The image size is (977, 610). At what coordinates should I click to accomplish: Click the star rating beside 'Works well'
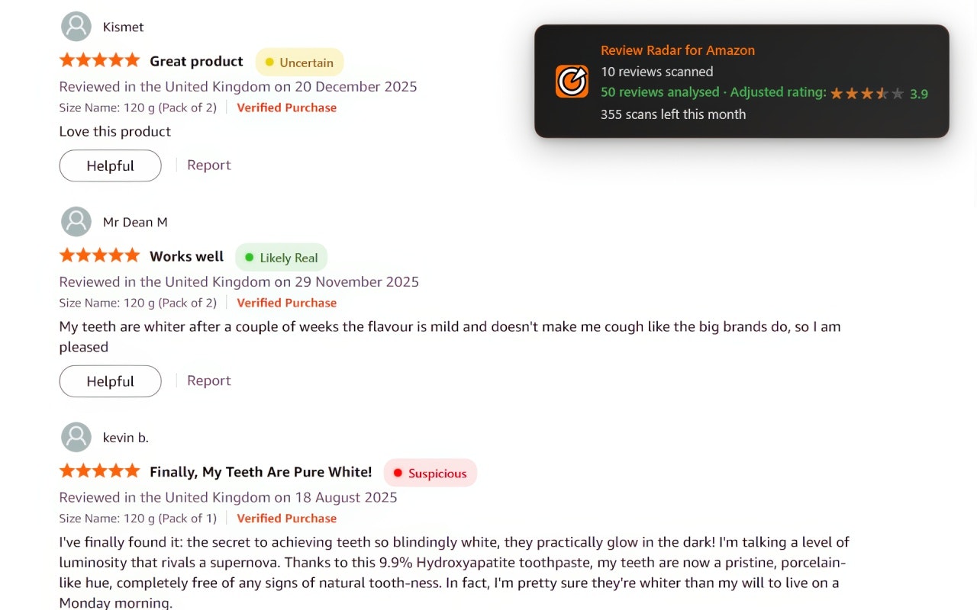pyautogui.click(x=99, y=255)
